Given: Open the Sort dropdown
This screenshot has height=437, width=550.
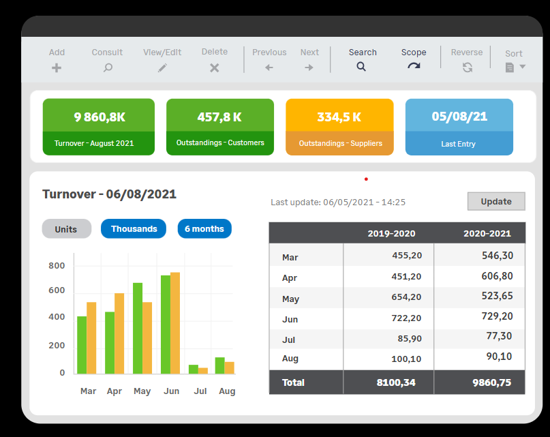Looking at the screenshot, I should (515, 67).
